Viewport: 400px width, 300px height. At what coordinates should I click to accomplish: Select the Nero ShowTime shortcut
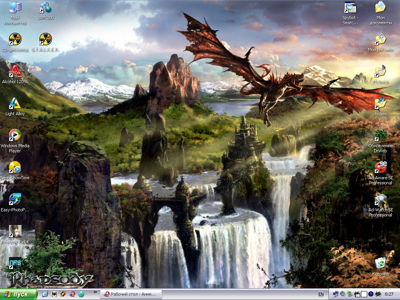pyautogui.click(x=15, y=171)
